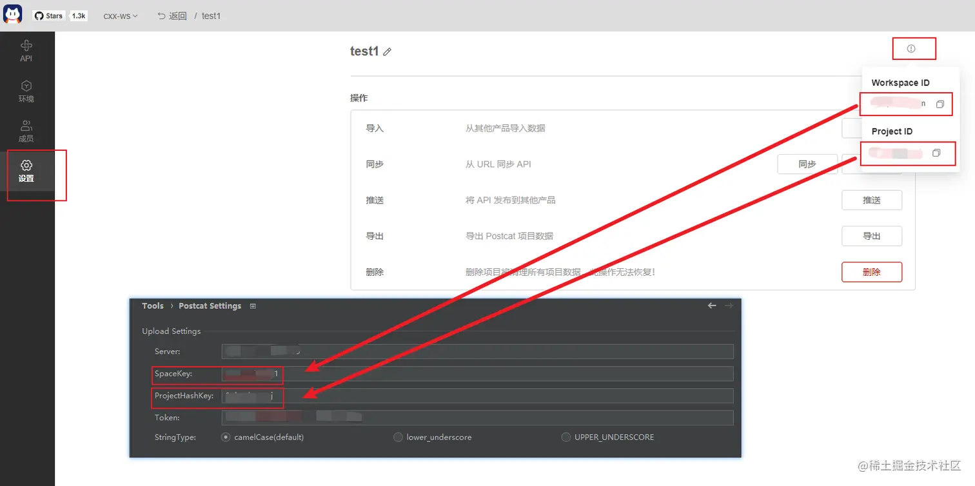
Task: Navigate back with the left arrow
Action: 712,306
